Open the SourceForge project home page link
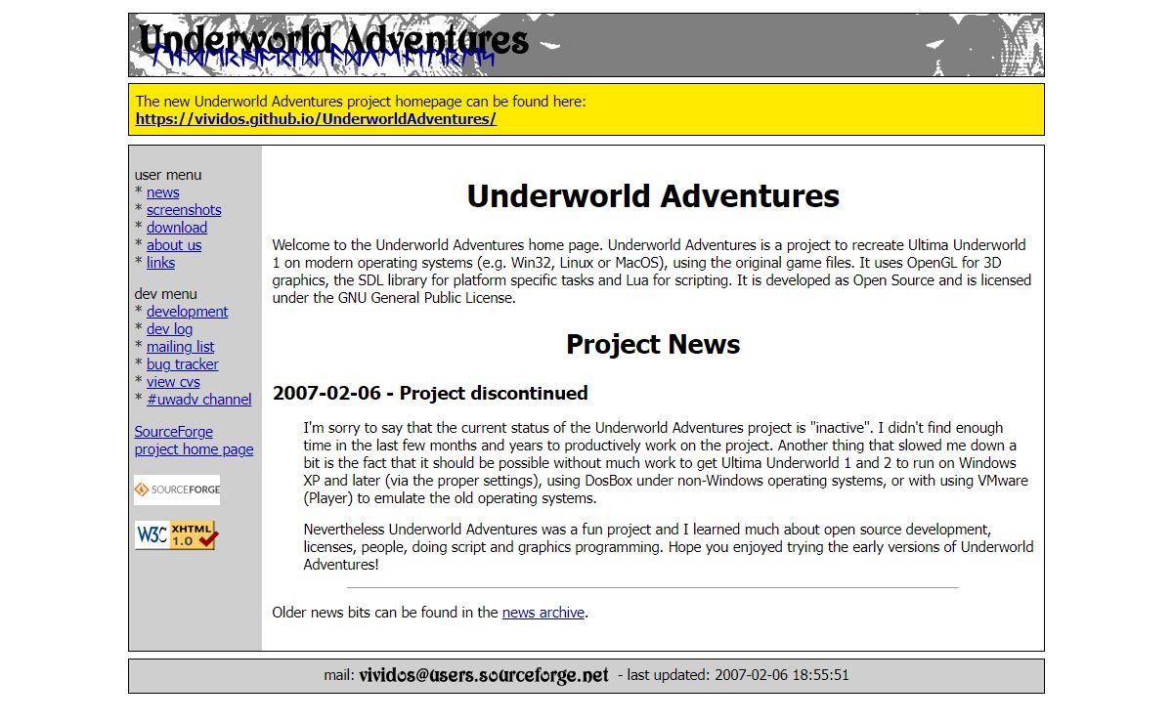1173x723 pixels. [x=194, y=441]
